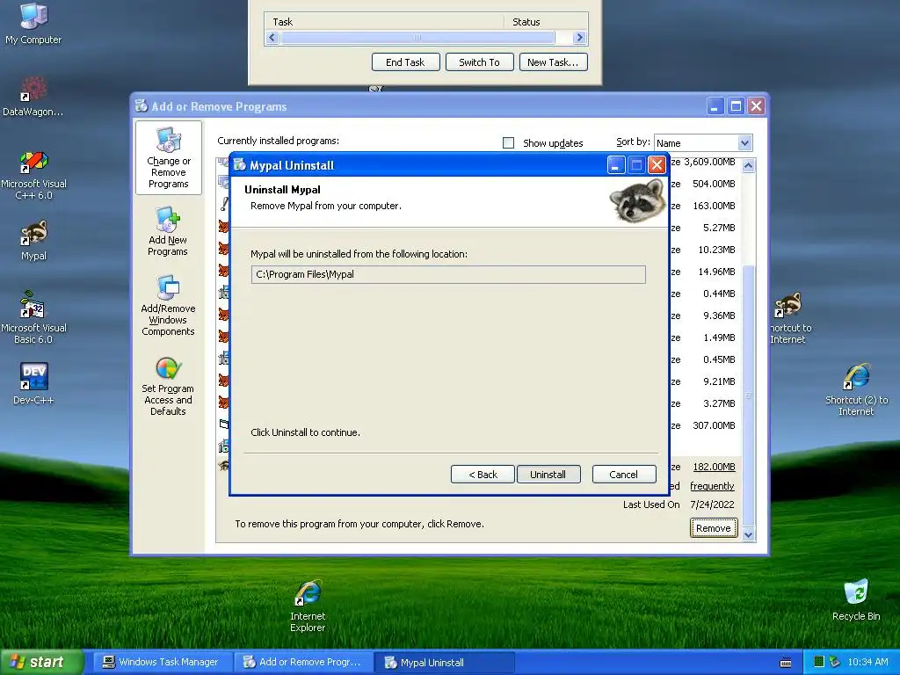The height and width of the screenshot is (675, 900).
Task: Click the Task Manager horizontal scrollbar thumb
Action: tap(417, 37)
